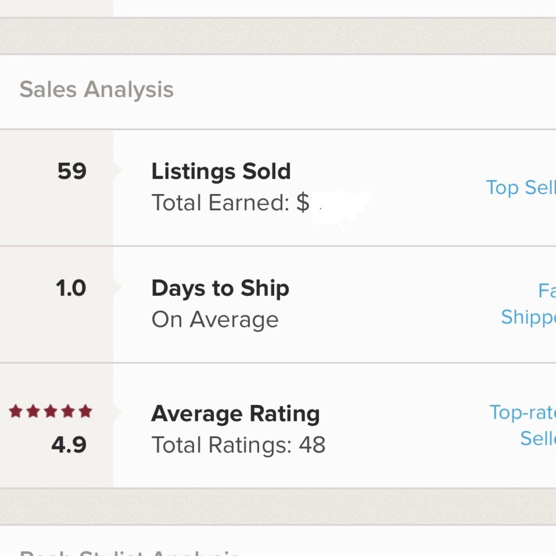
Task: Open the Top-rated Seller link
Action: (x=523, y=425)
